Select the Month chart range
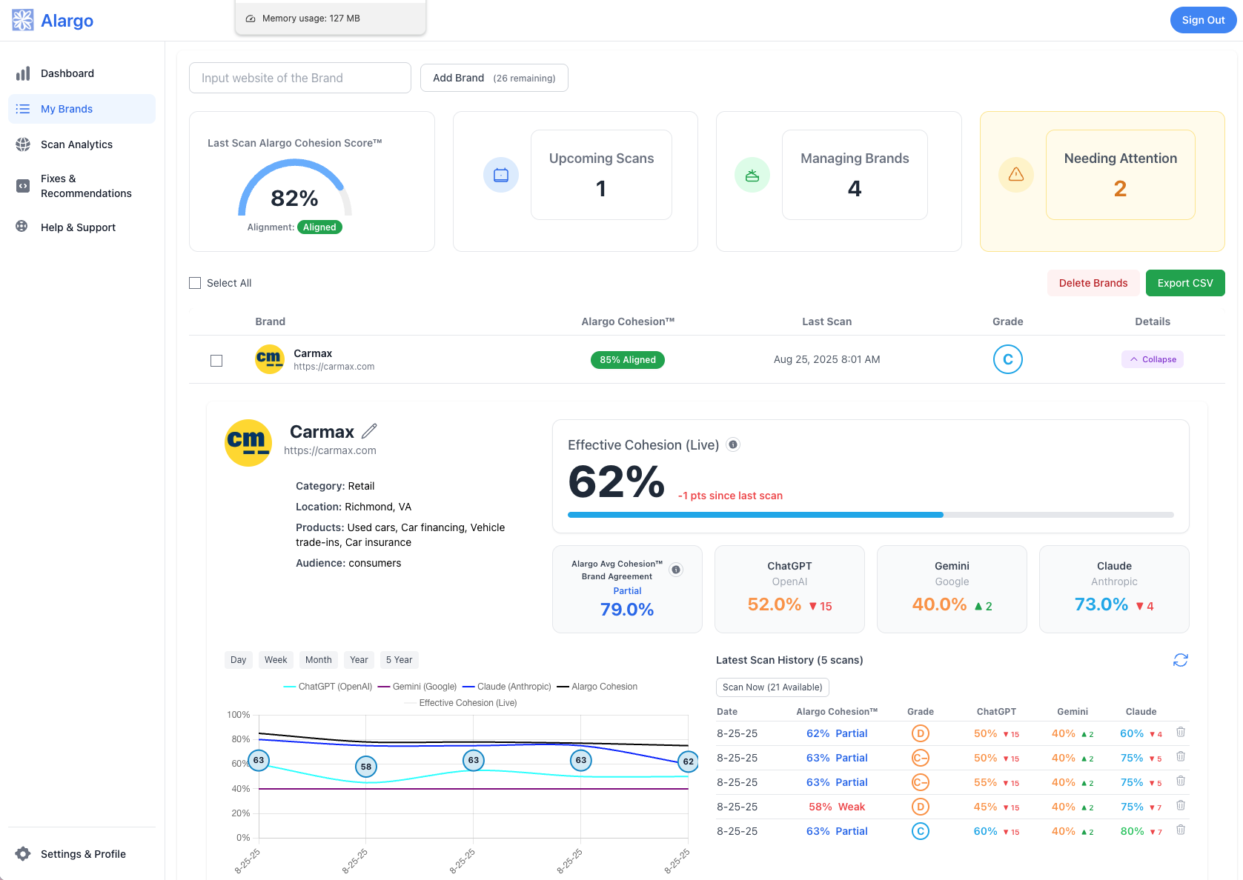The height and width of the screenshot is (880, 1243). [x=318, y=660]
